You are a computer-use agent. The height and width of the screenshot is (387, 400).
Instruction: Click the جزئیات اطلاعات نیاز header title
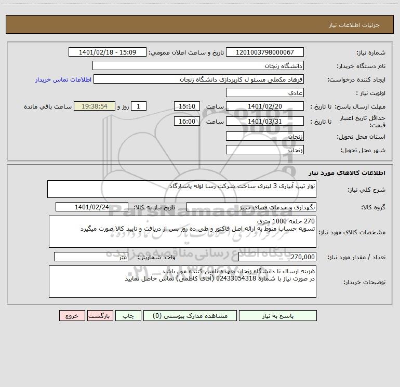pos(354,25)
